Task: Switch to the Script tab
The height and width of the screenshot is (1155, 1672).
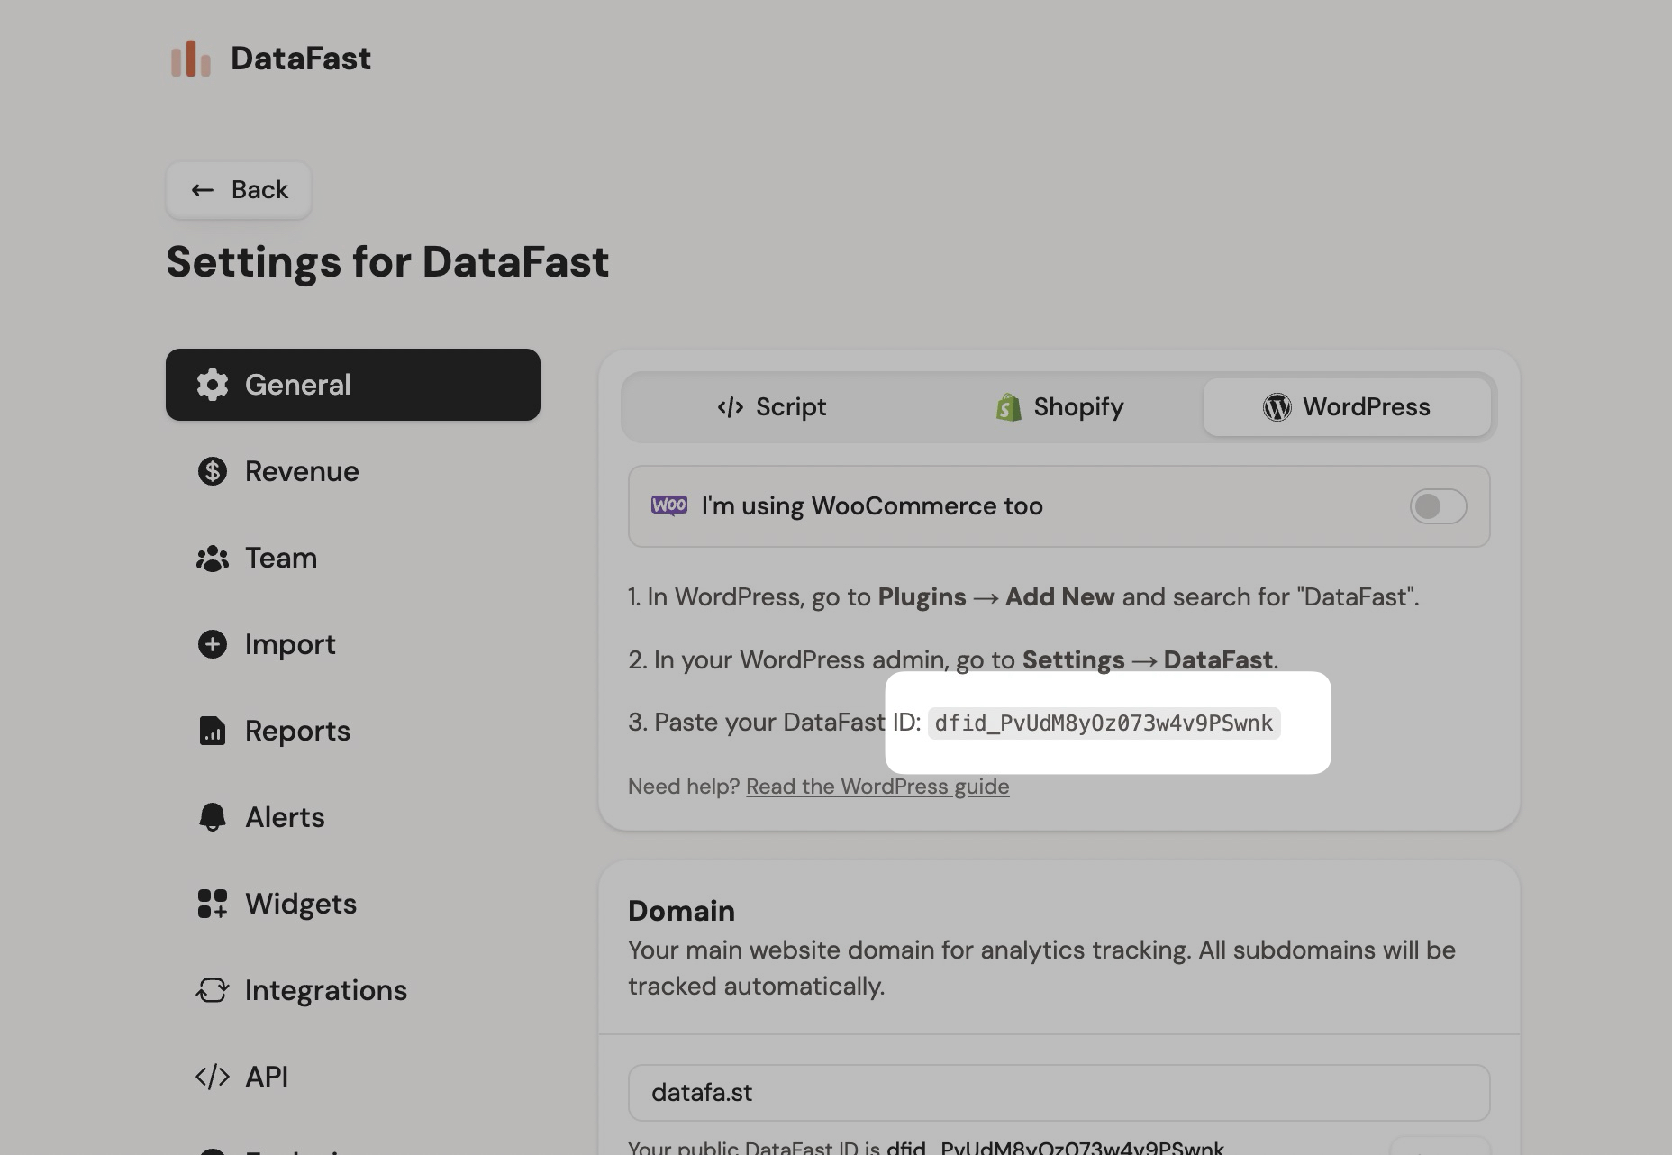Action: [771, 407]
